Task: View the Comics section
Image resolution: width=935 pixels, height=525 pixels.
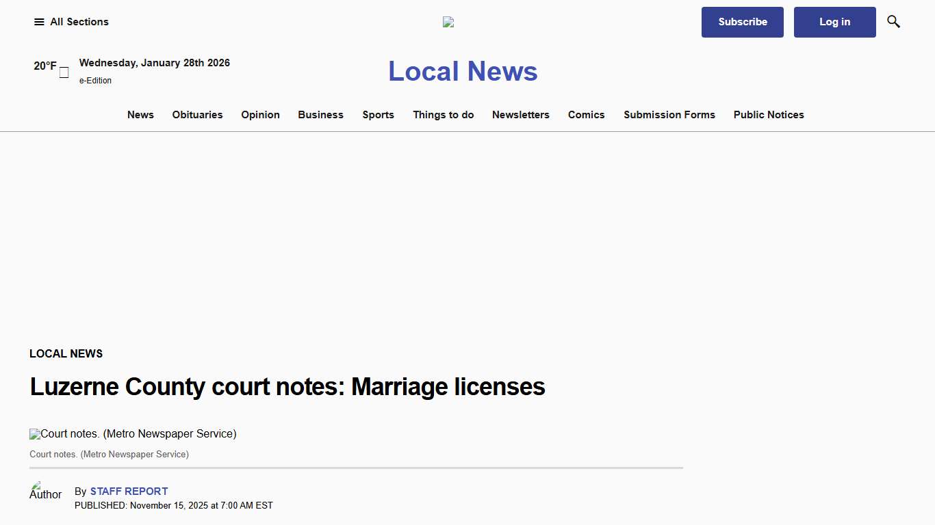Action: click(x=586, y=115)
